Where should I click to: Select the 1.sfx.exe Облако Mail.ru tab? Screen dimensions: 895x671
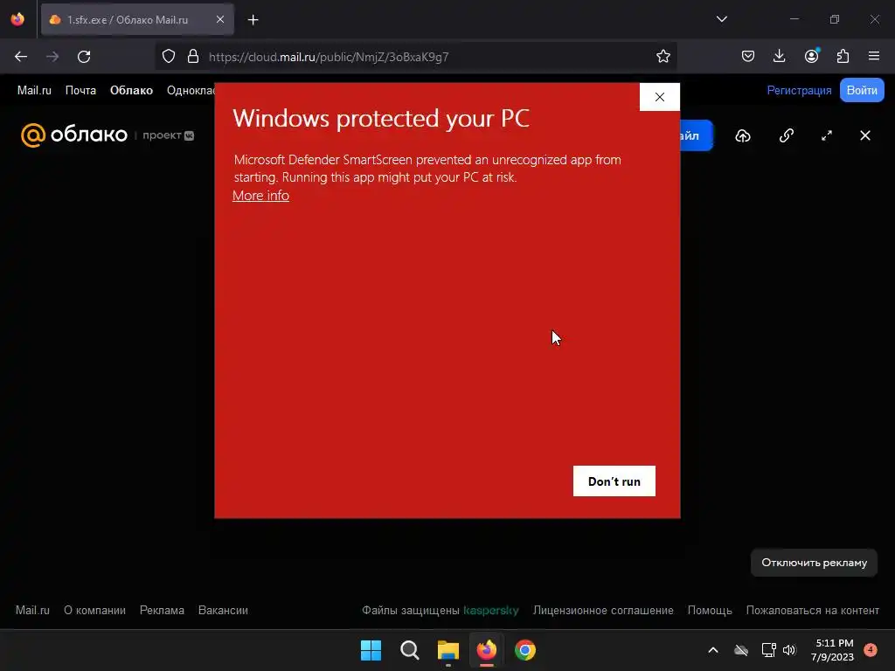pos(137,19)
